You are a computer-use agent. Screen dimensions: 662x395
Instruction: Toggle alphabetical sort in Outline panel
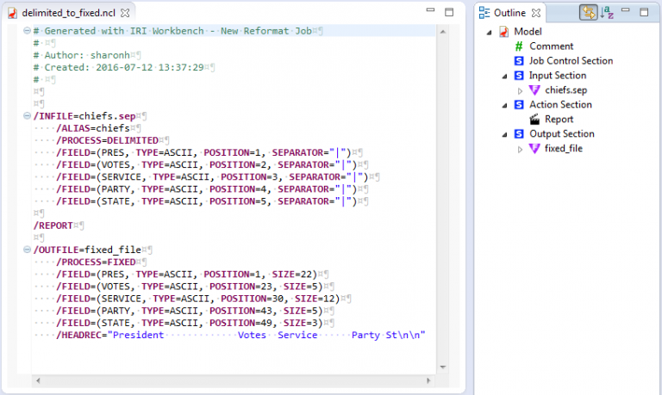point(607,12)
